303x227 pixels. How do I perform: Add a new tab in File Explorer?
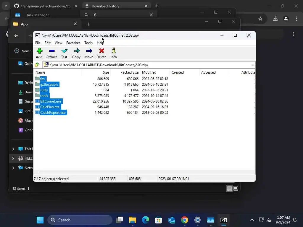(88, 24)
